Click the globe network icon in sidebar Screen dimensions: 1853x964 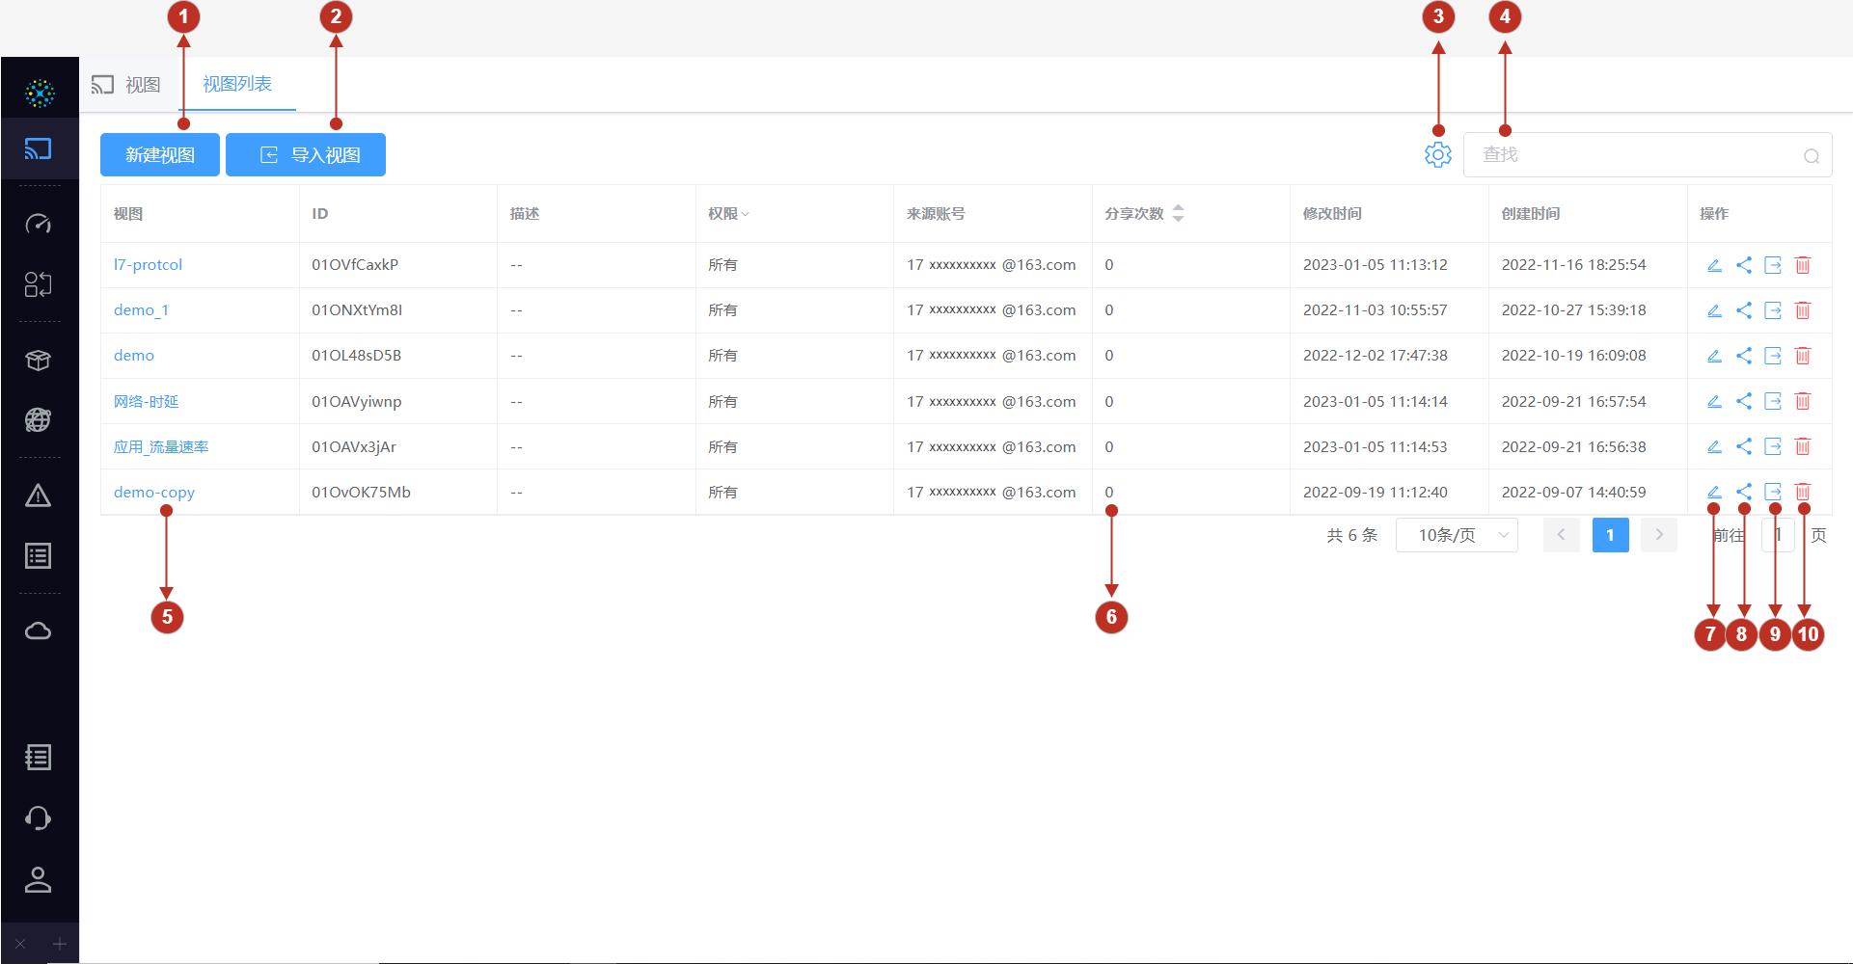39,419
